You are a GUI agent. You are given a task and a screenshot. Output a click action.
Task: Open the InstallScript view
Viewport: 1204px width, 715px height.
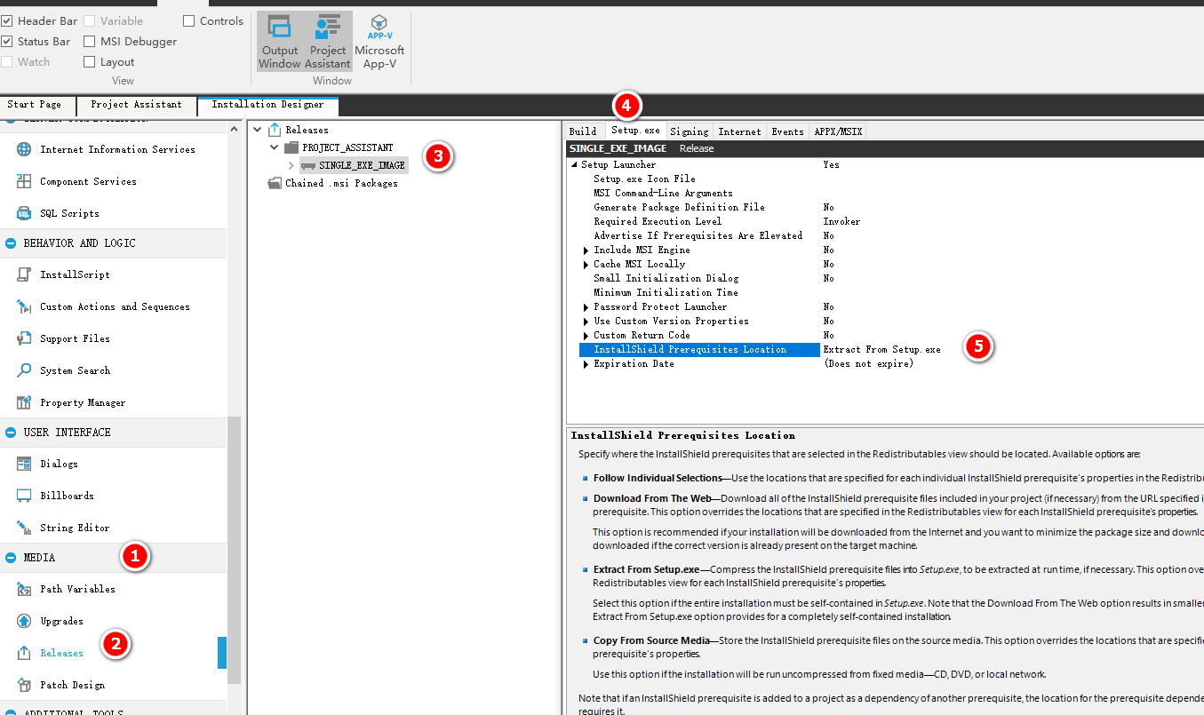75,274
